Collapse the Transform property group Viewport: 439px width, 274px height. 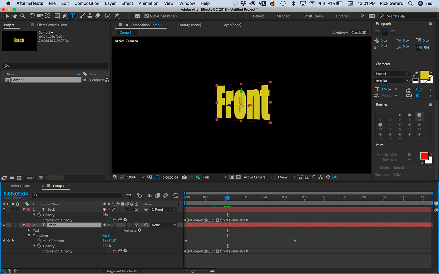click(29, 236)
